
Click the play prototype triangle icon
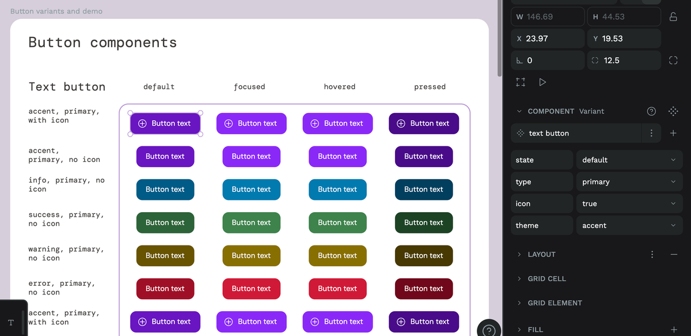pos(542,82)
